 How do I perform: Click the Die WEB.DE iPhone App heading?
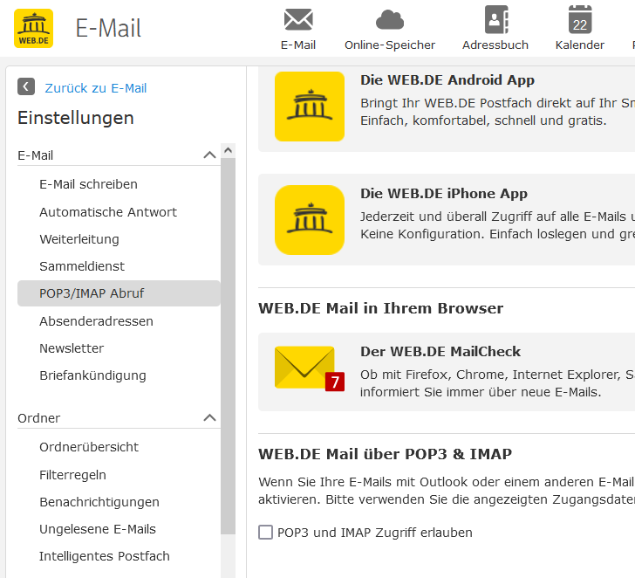444,194
